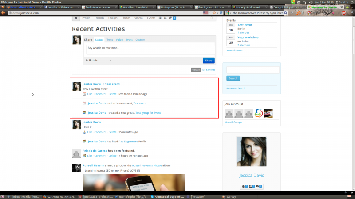This screenshot has height=199, width=355.
Task: Click group icon beside 'created a new group'
Action: tap(84, 112)
